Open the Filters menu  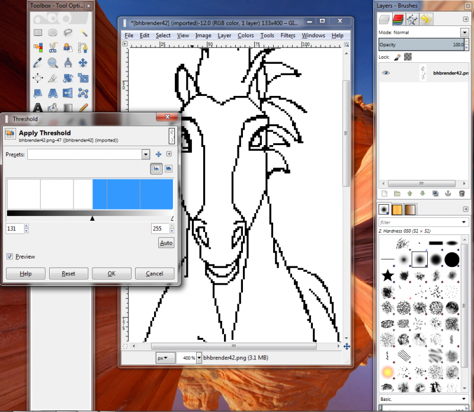tap(288, 36)
